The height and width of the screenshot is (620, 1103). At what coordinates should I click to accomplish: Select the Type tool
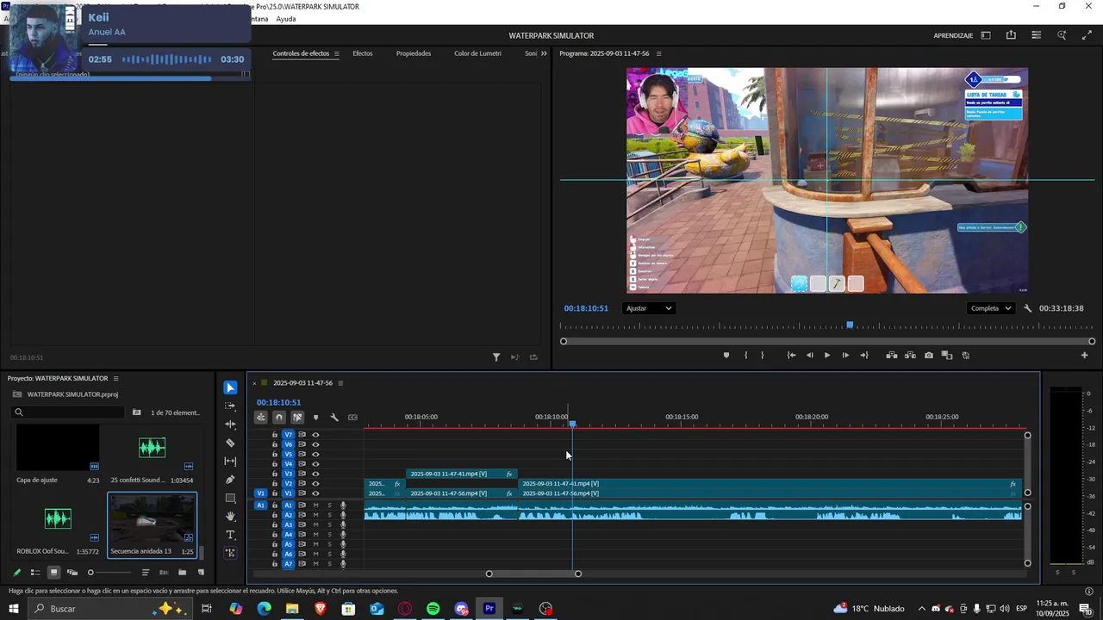click(230, 535)
